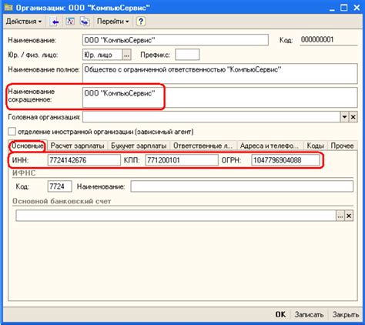This screenshot has height=325, width=365.
Task: Click the Наименование сокращенное text field
Action: (x=220, y=97)
